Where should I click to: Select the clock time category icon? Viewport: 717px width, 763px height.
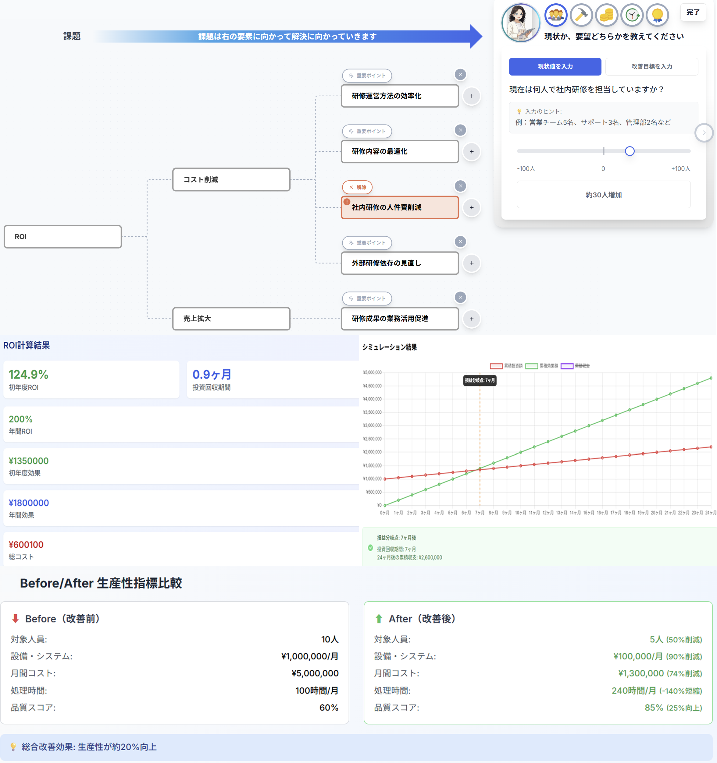(x=632, y=15)
